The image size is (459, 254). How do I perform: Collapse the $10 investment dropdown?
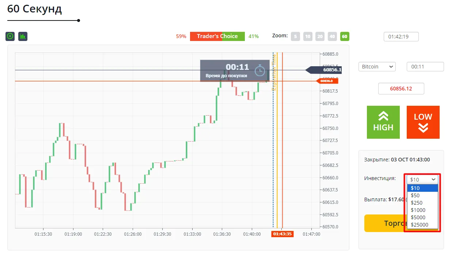422,179
